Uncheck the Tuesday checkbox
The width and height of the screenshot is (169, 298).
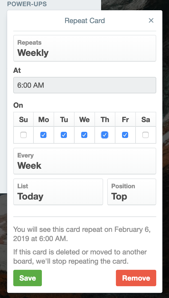tap(64, 135)
